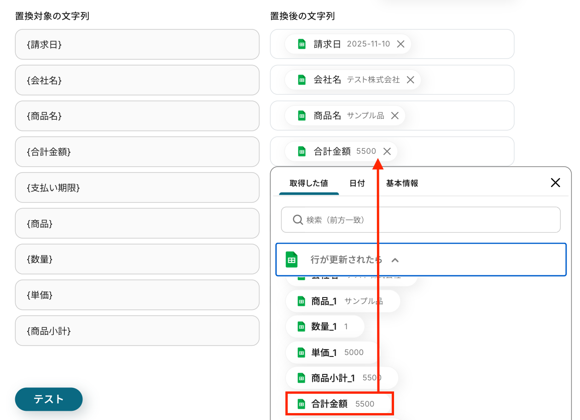580x420 pixels.
Task: Select 商品小計_1 5500 value
Action: pyautogui.click(x=342, y=378)
